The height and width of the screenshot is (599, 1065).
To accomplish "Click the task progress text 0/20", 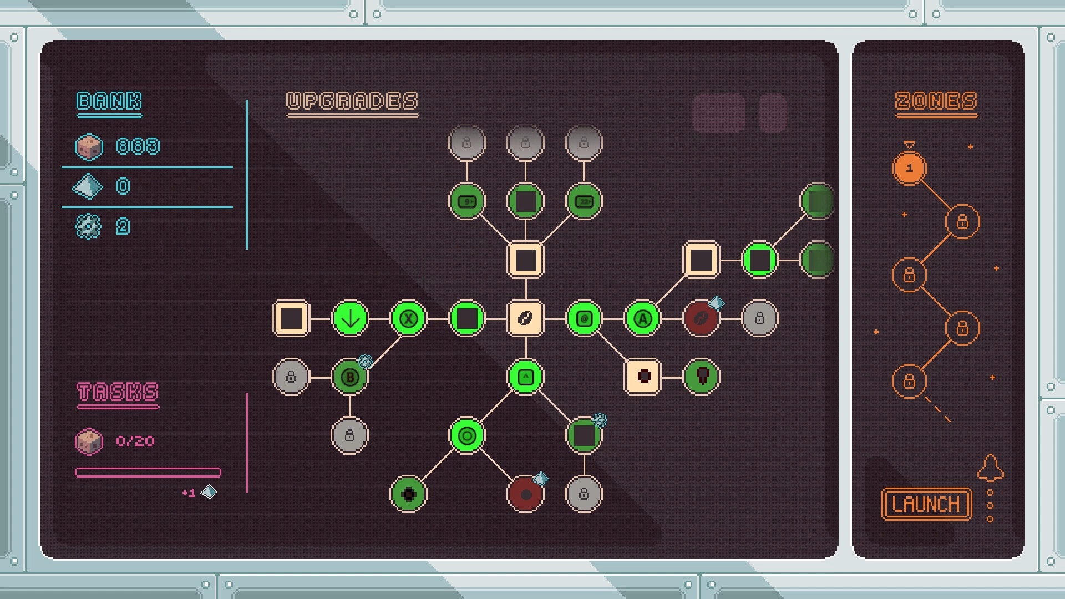I will [135, 441].
